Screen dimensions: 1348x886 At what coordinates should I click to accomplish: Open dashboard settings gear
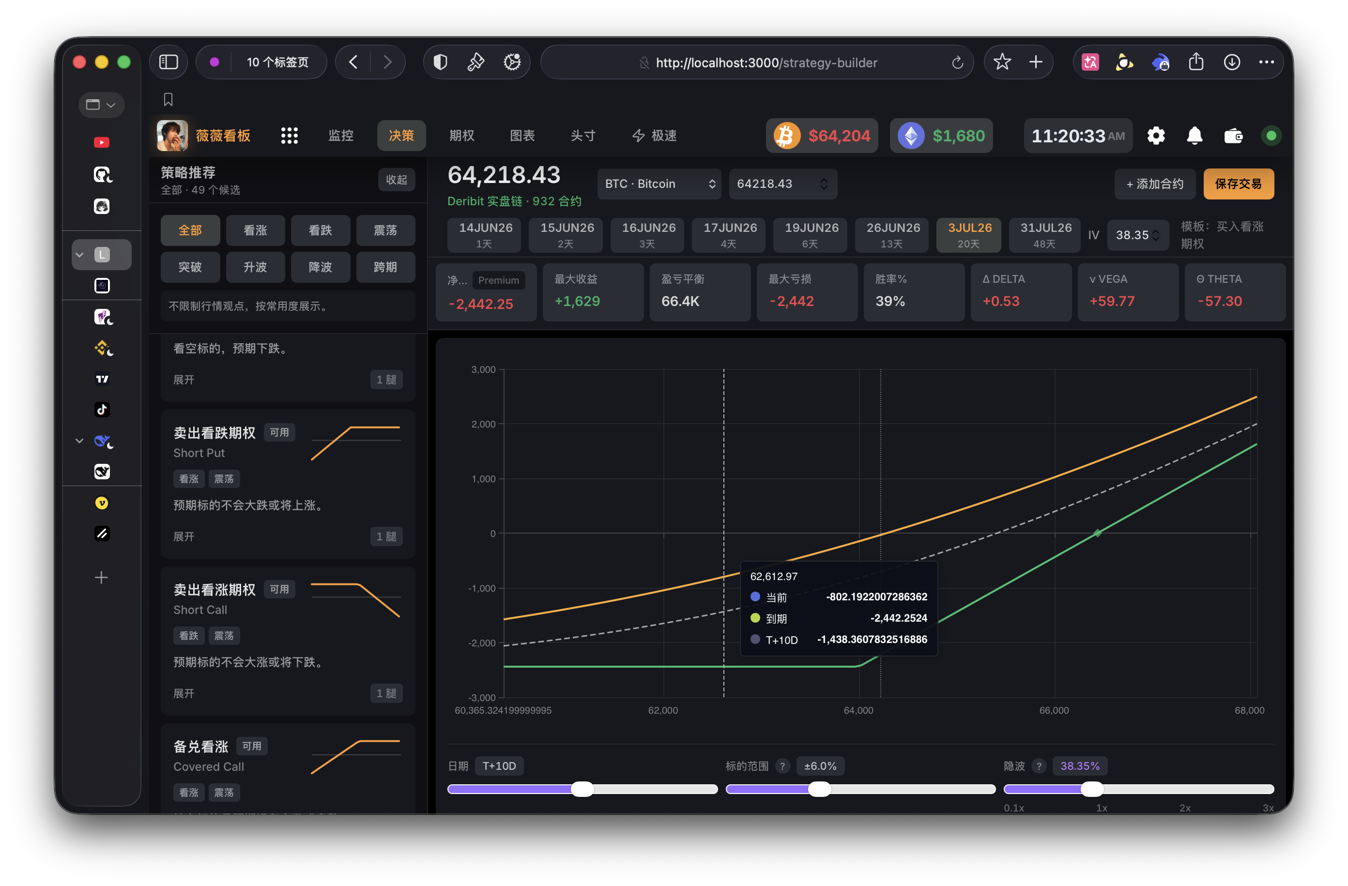pos(1155,136)
